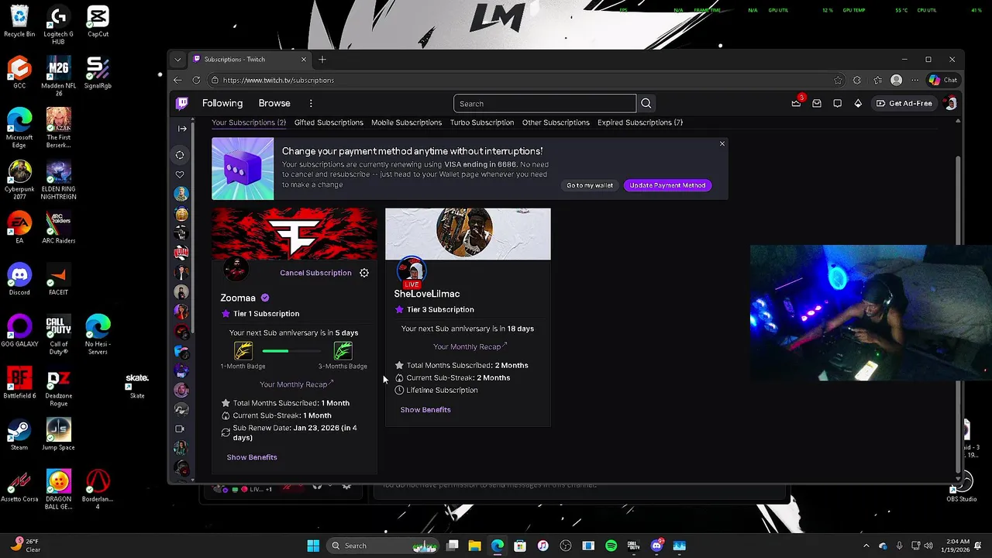This screenshot has width=992, height=558.
Task: Open browser extensions puzzle icon
Action: pos(857,80)
